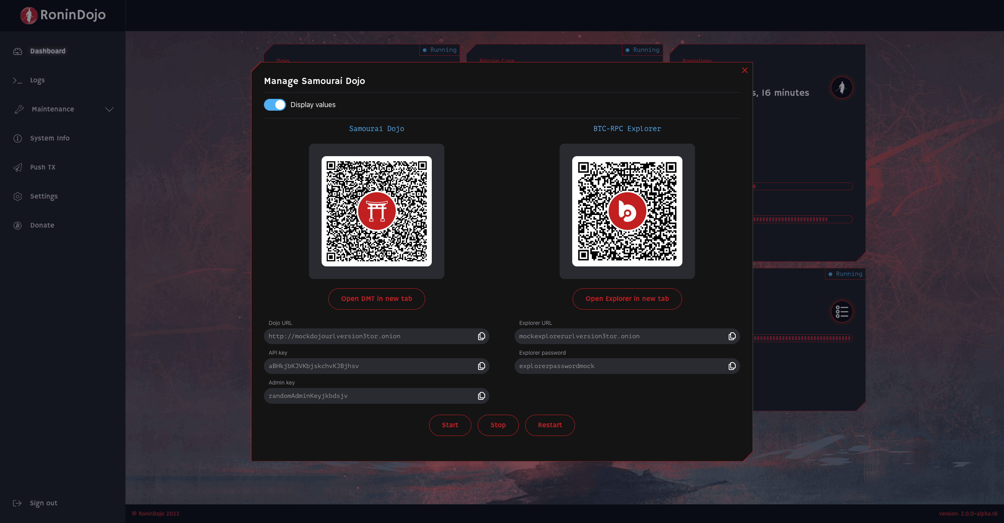Copy the Dojo URL to clipboard

[482, 336]
